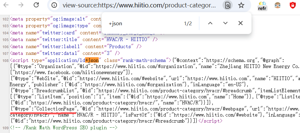Click the "og:image:type" property value
The height and width of the screenshot is (133, 300).
[70, 26]
